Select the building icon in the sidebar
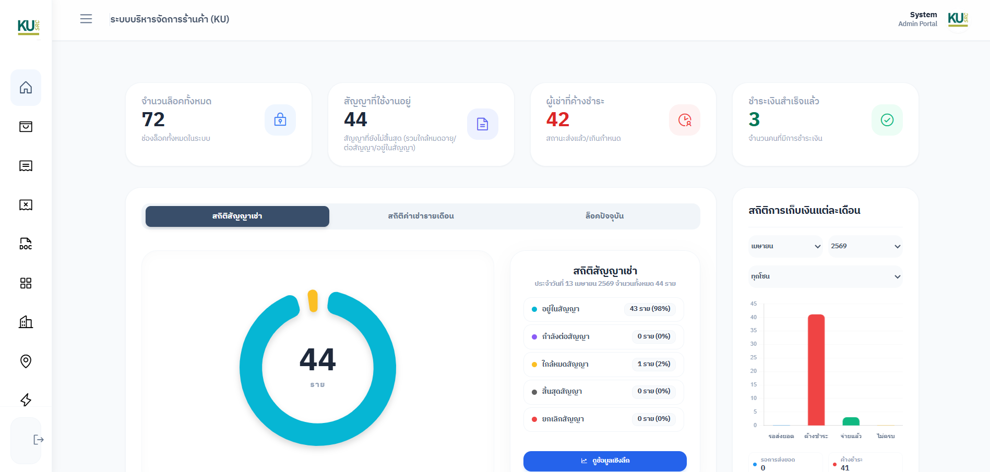The height and width of the screenshot is (472, 990). pos(26,322)
